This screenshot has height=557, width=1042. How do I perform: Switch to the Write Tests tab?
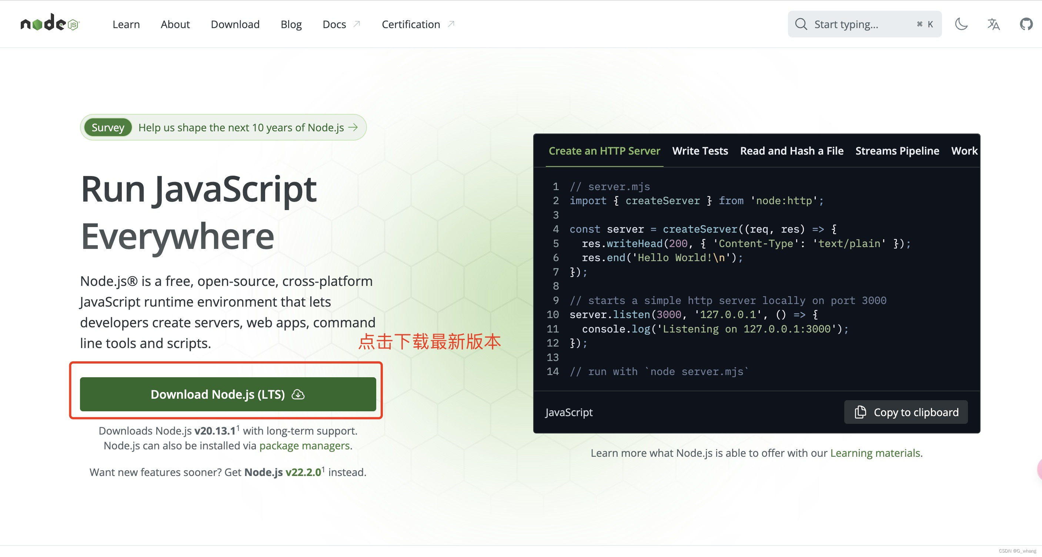click(x=699, y=151)
